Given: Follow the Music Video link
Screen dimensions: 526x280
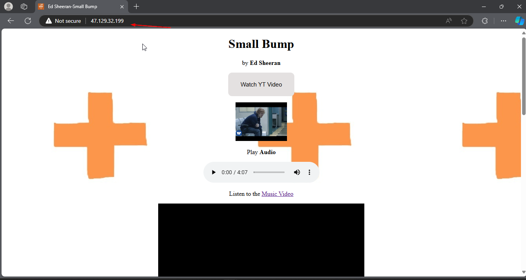Looking at the screenshot, I should point(277,194).
